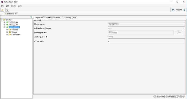The height and width of the screenshot is (99, 187).
Task: Open the Help menu
Action: (x=20, y=6)
